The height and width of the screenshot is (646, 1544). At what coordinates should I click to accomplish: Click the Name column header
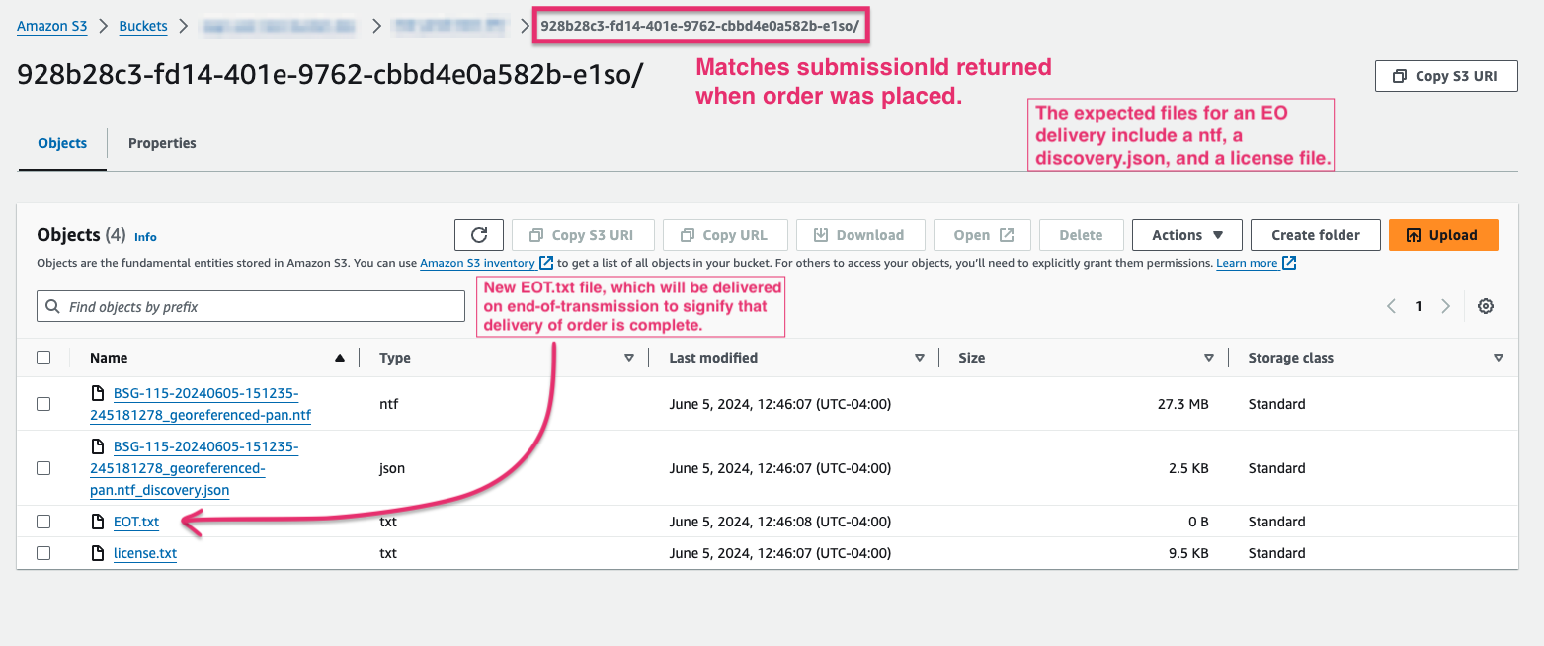(x=109, y=358)
